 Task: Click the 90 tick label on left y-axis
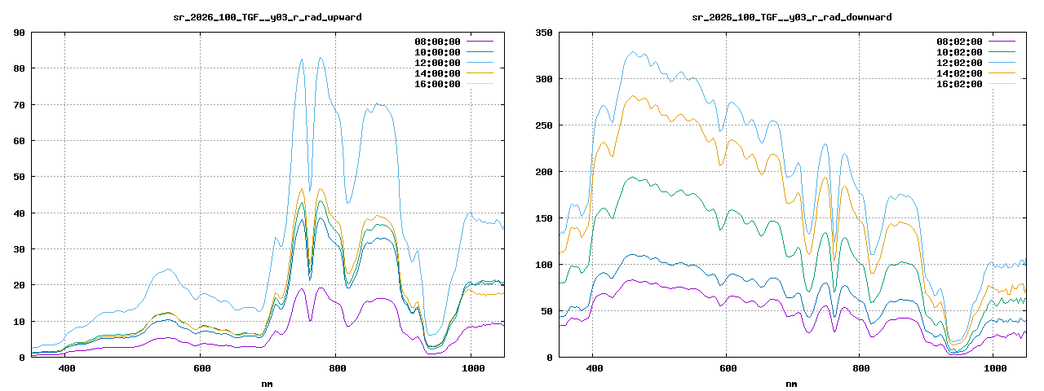[x=17, y=33]
